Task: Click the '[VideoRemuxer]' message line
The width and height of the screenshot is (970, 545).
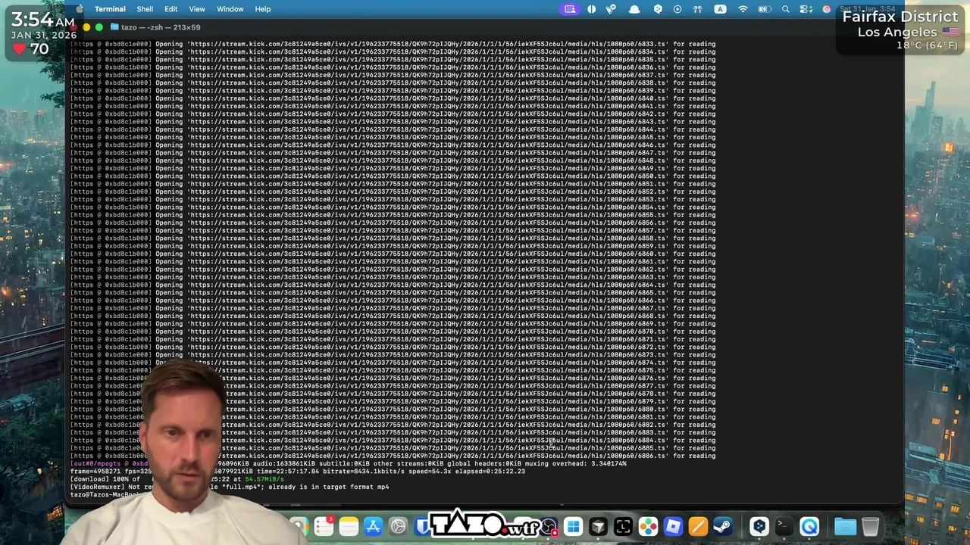Action: [230, 487]
